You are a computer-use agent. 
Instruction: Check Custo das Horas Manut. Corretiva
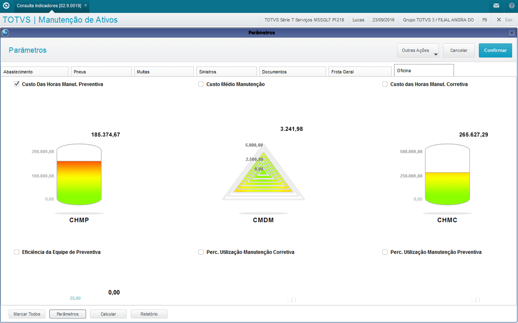pos(385,84)
